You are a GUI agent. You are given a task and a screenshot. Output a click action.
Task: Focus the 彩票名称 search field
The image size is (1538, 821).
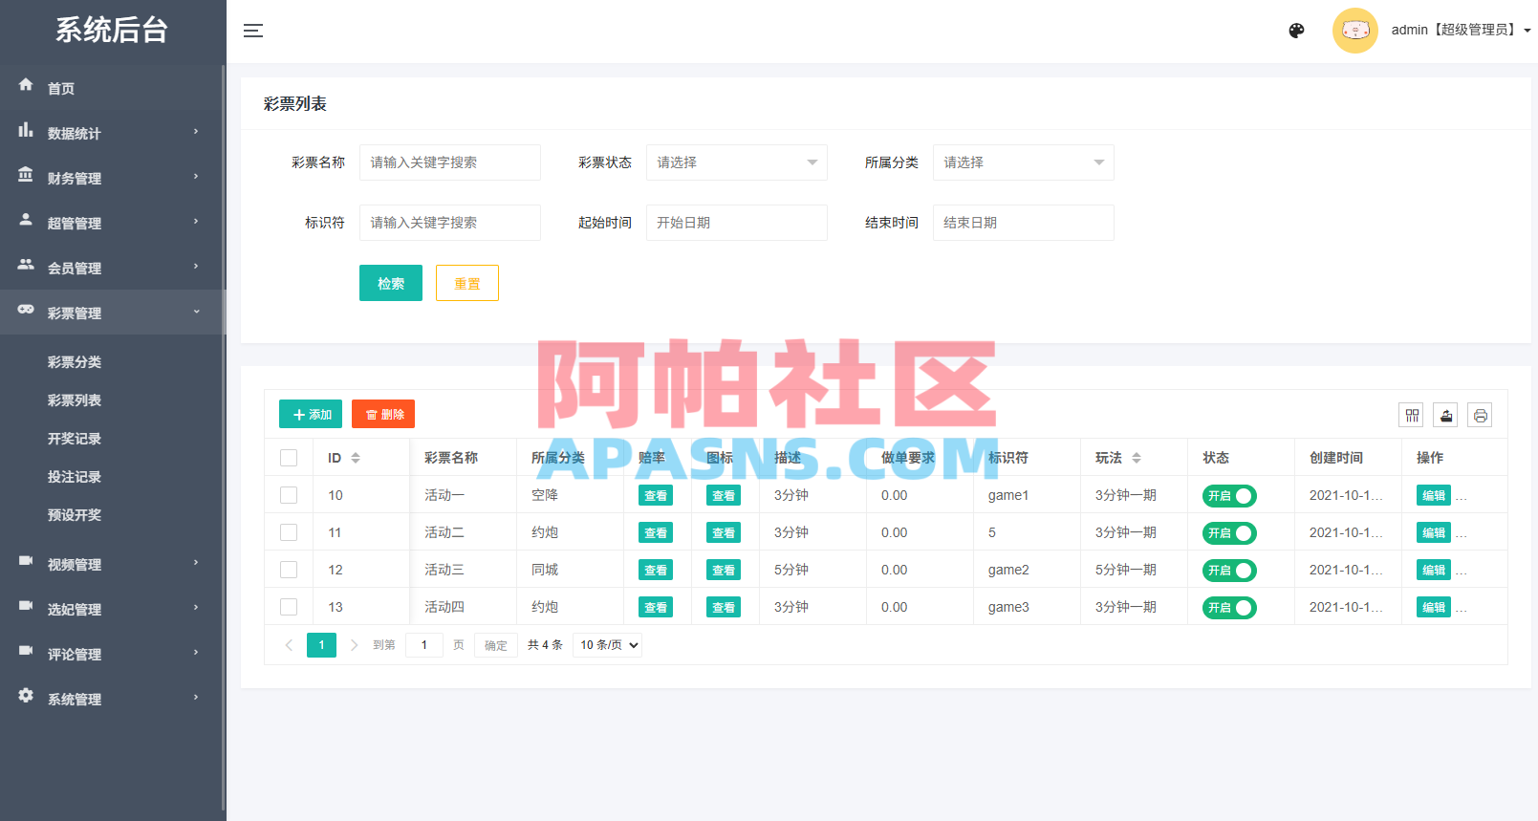pos(450,162)
